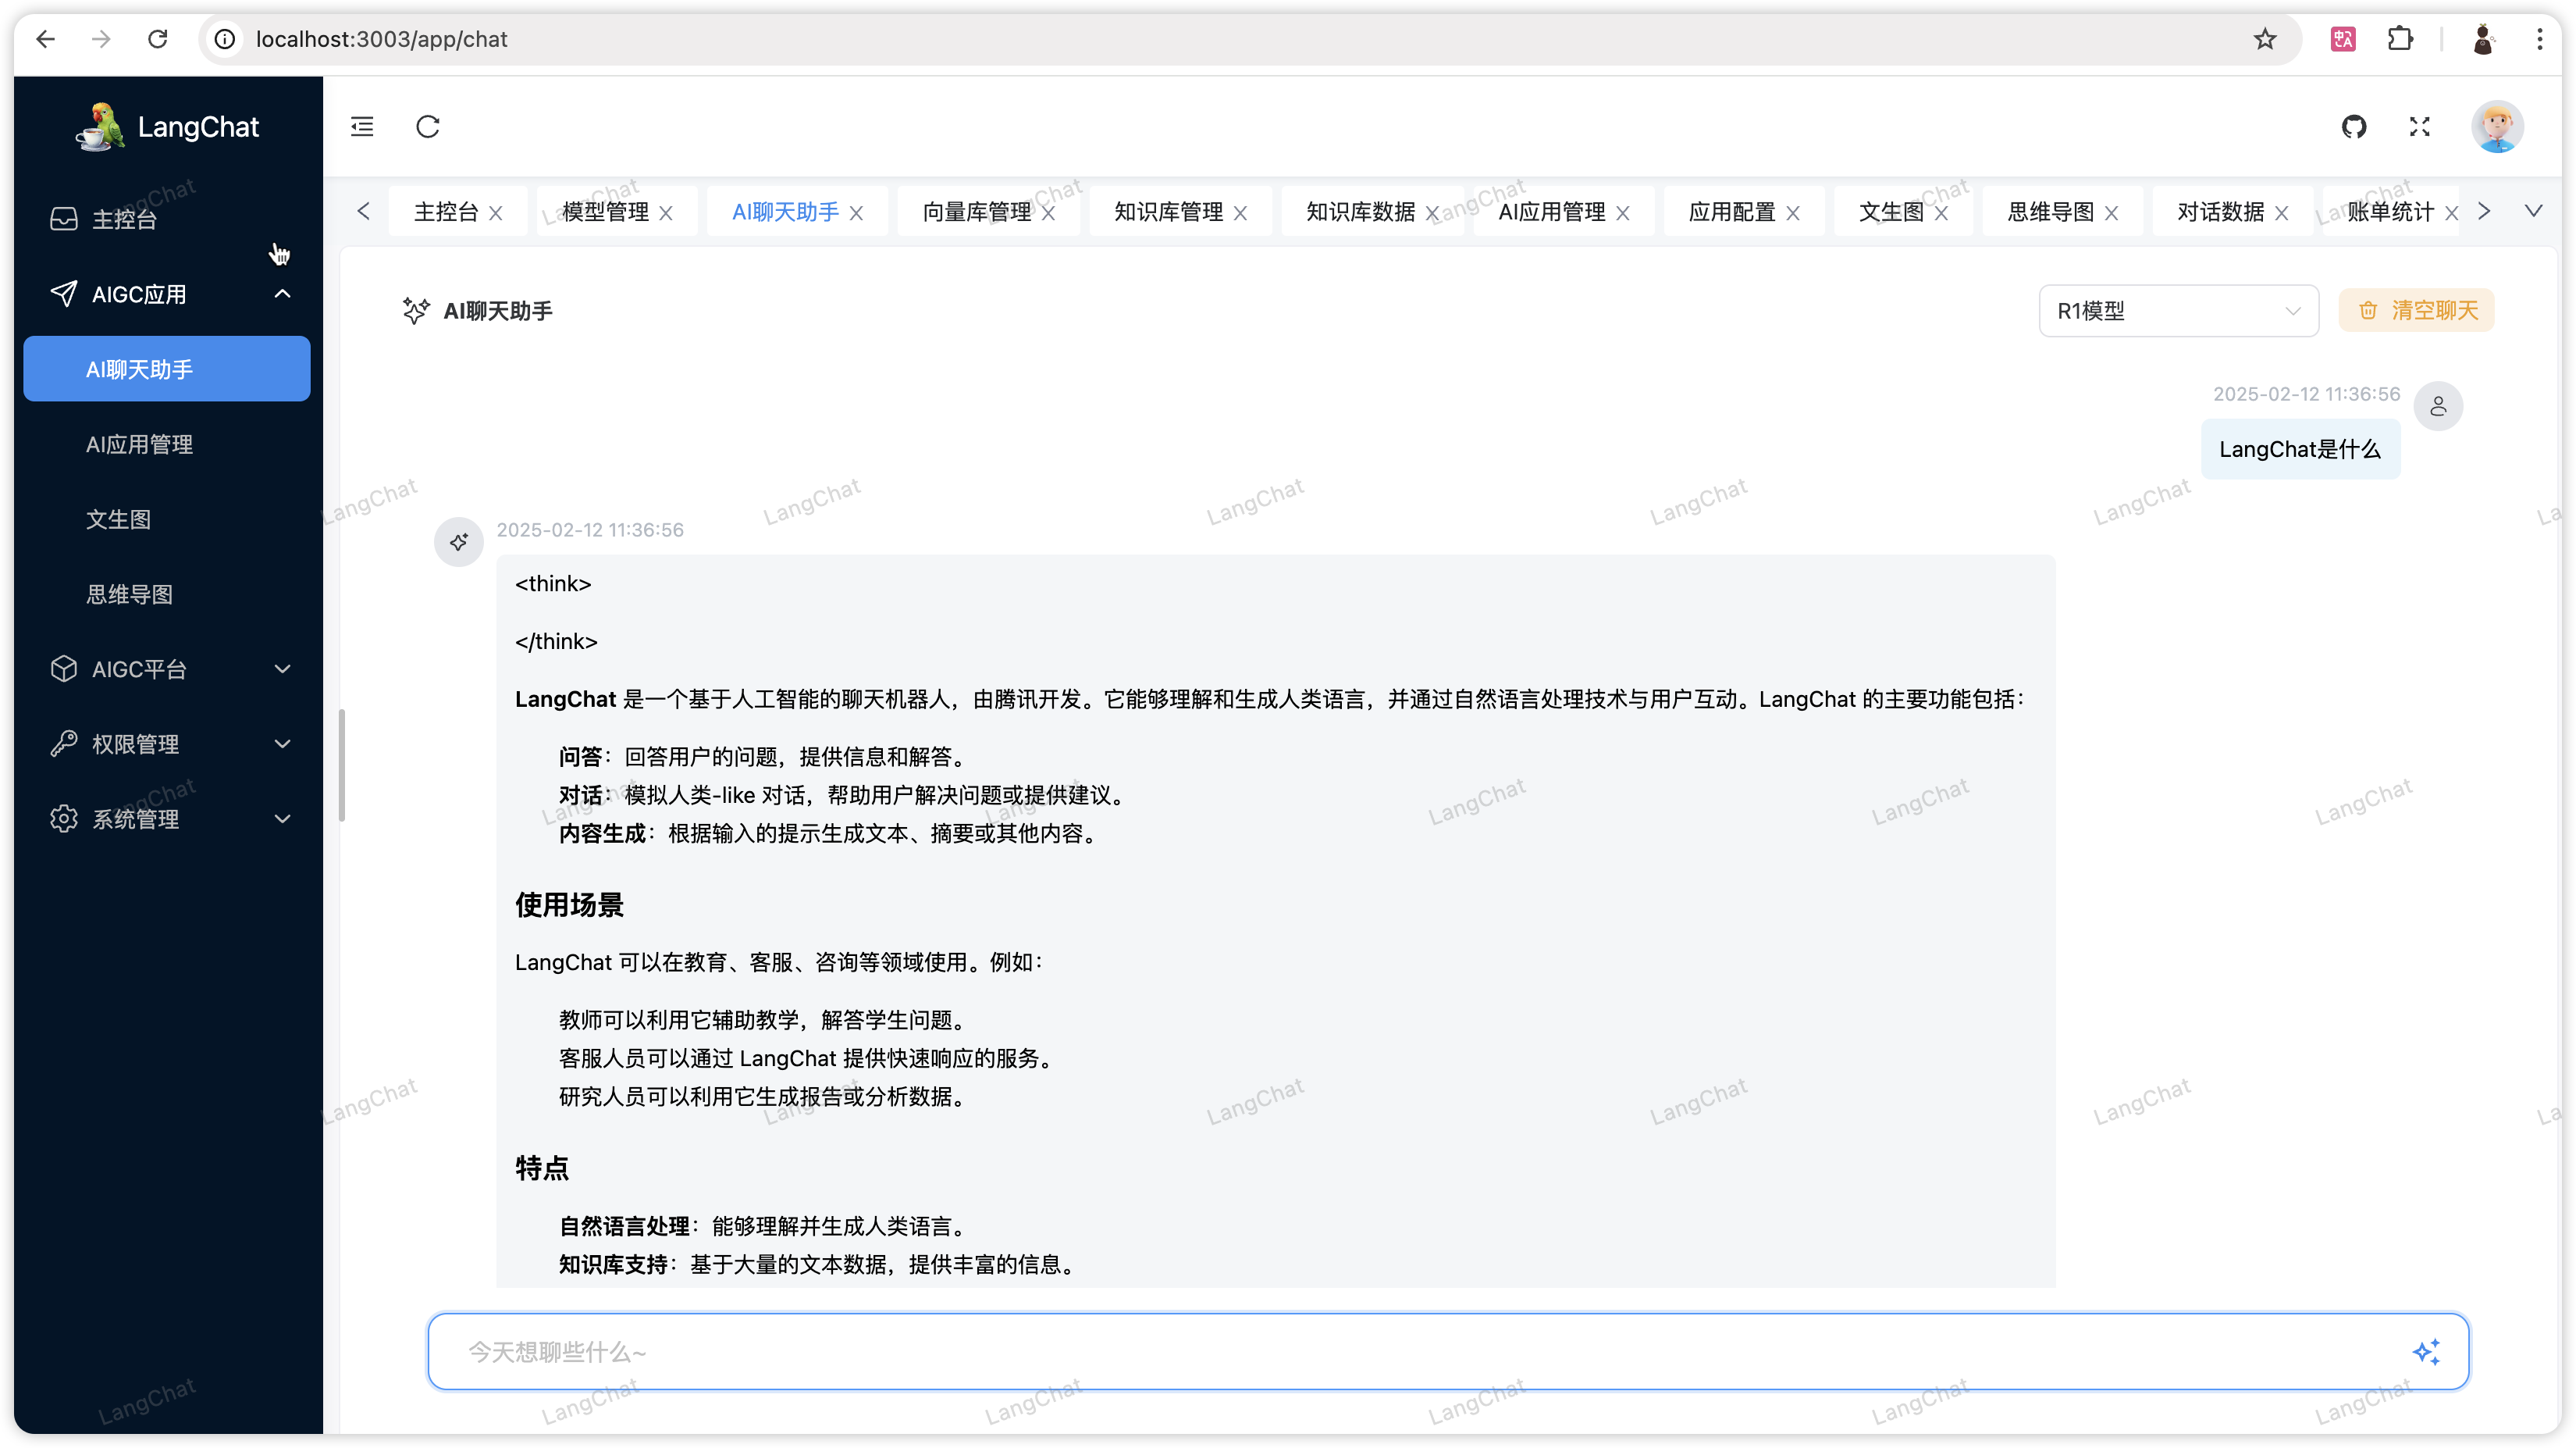The image size is (2576, 1448).
Task: Open the browser extensions puzzle icon
Action: coord(2400,39)
